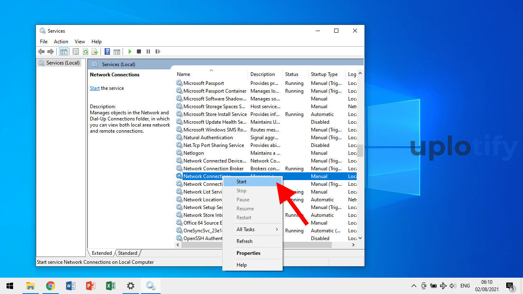Click the vertical scrollbar down arrow
The width and height of the screenshot is (523, 294).
(x=360, y=238)
